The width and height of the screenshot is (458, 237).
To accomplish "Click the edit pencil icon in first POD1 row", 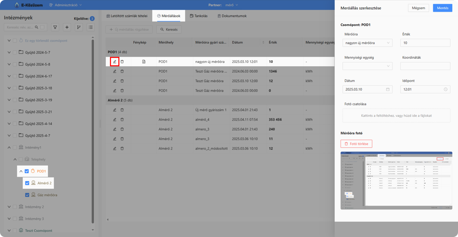I will (x=114, y=62).
